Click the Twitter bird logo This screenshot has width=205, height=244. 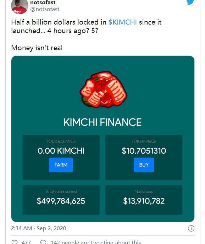pyautogui.click(x=190, y=2)
